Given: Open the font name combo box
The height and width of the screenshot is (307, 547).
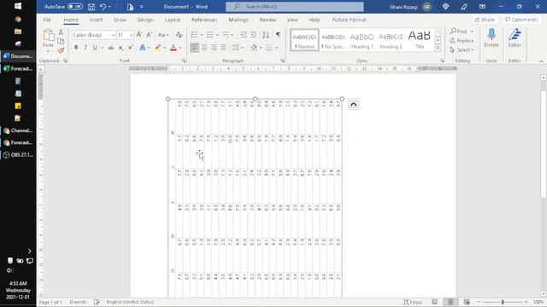Looking at the screenshot, I should coord(93,35).
